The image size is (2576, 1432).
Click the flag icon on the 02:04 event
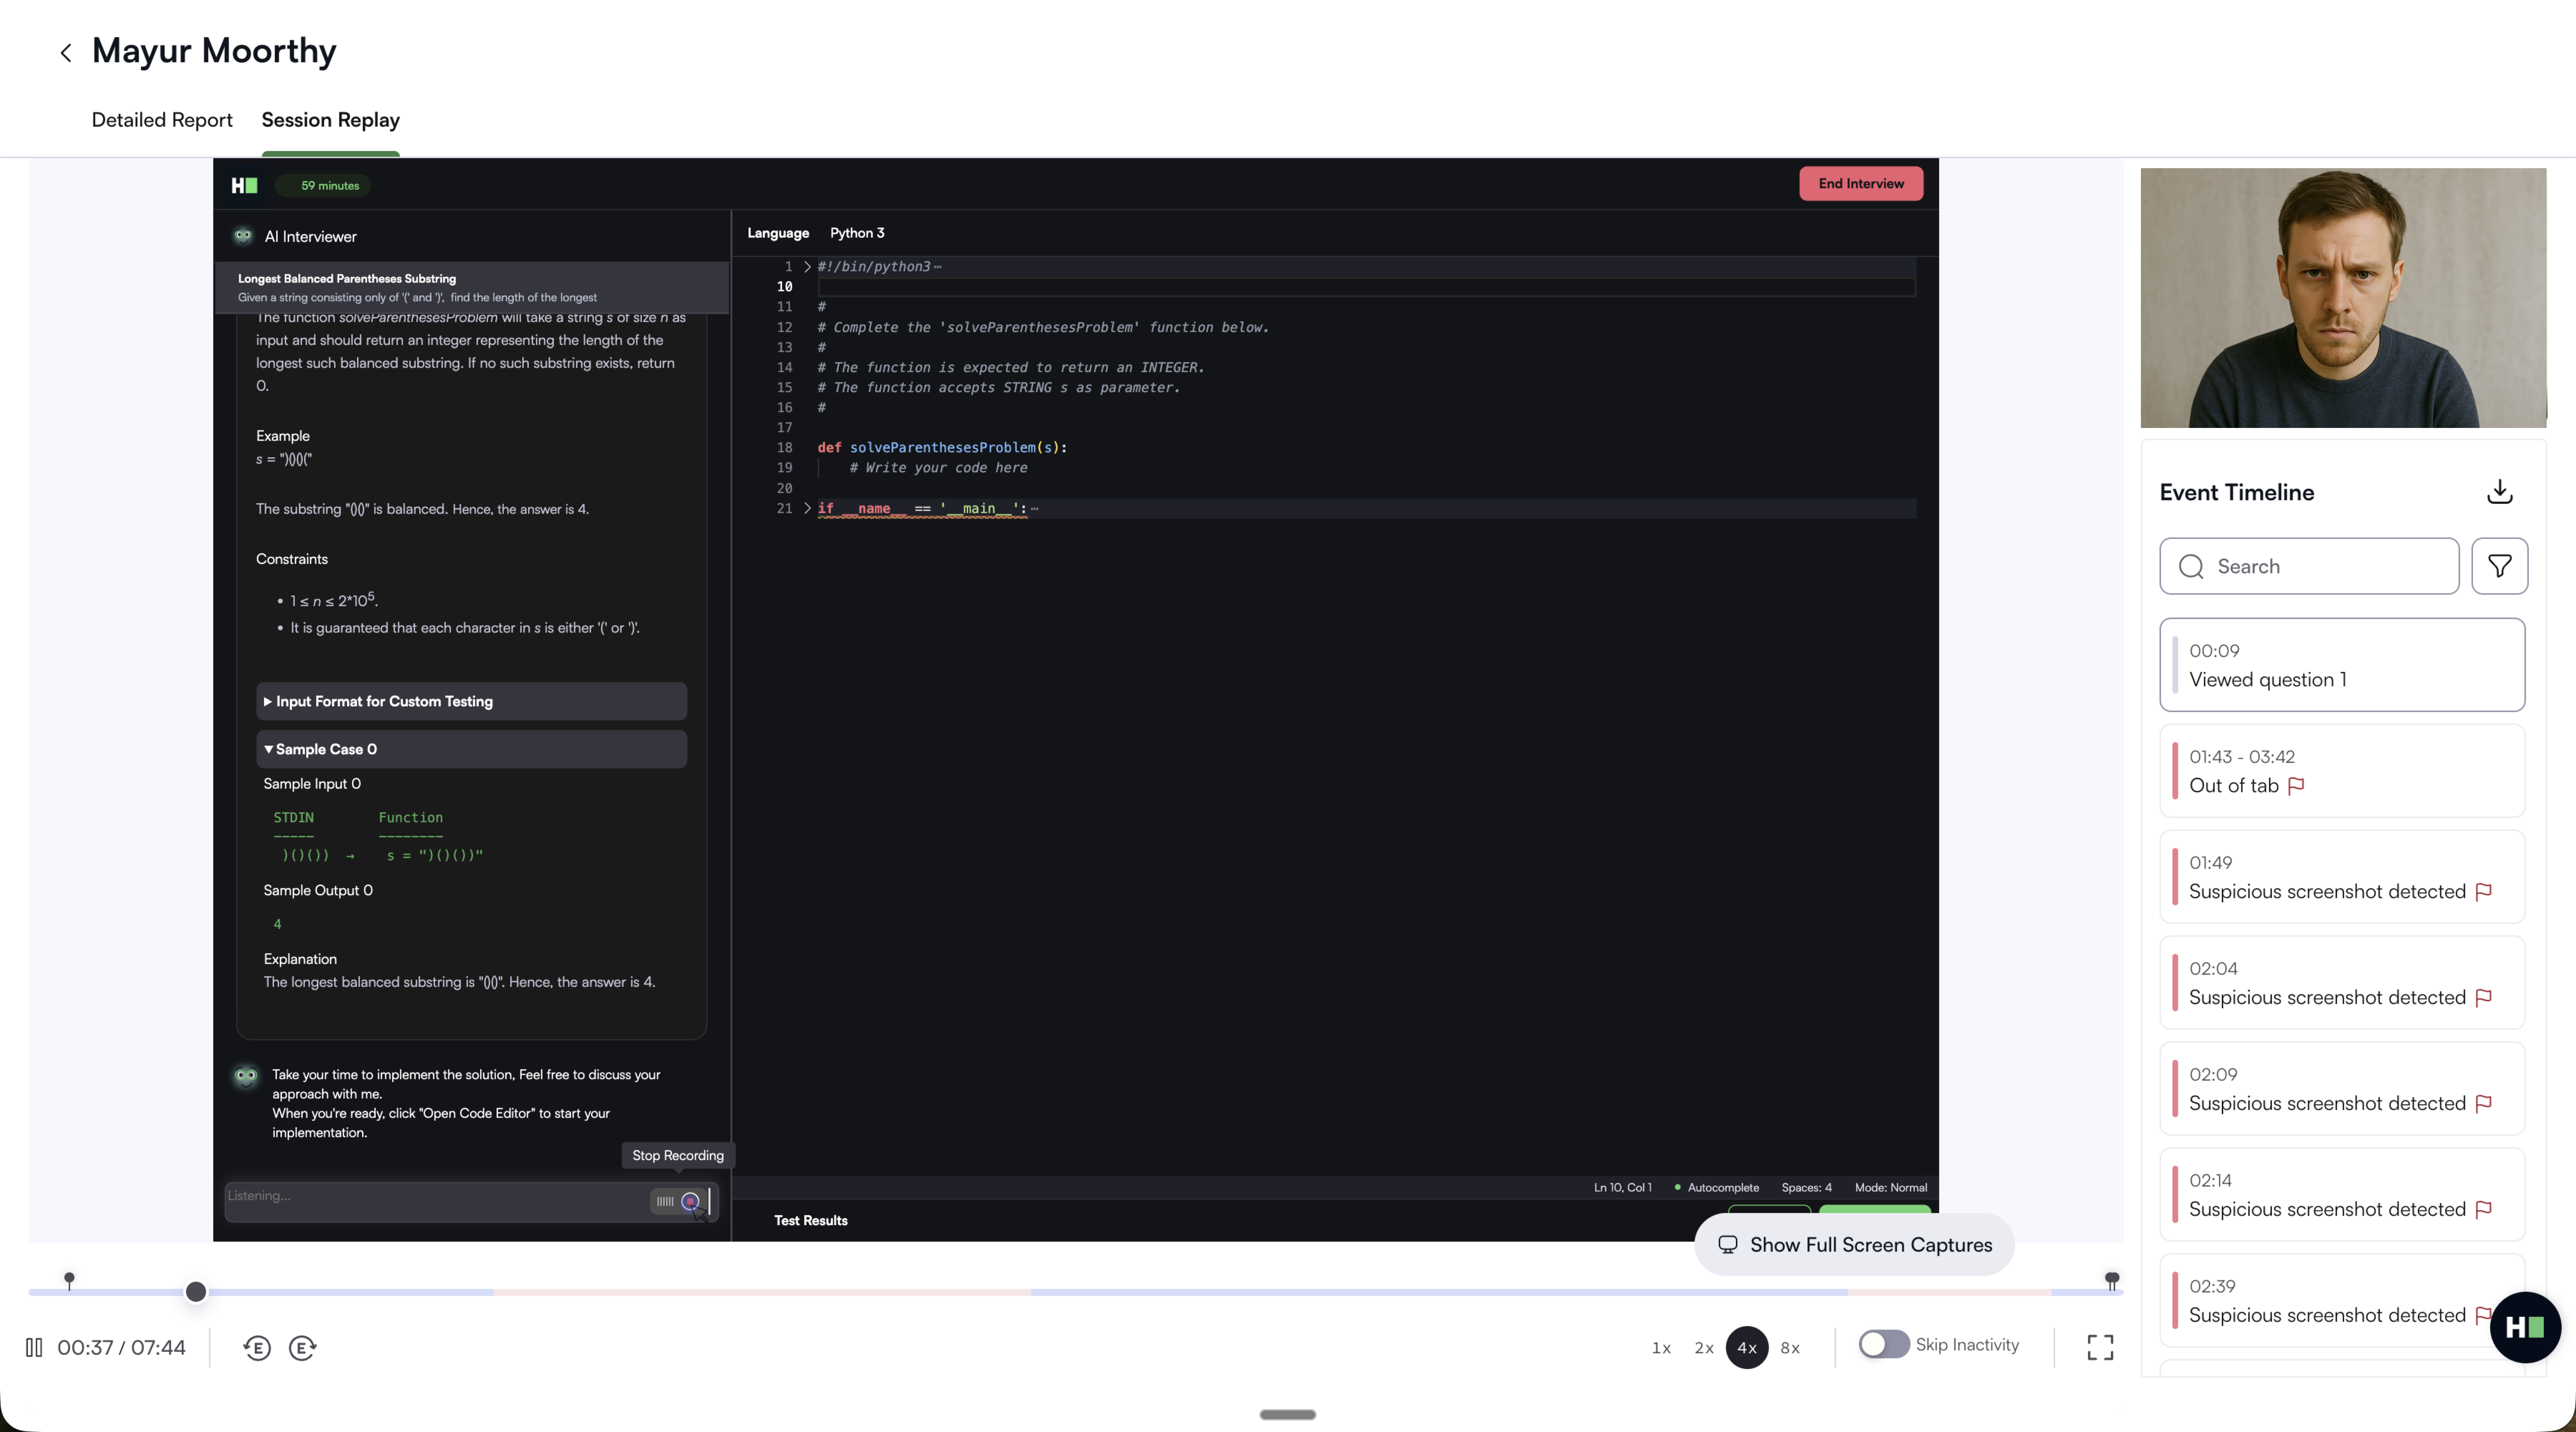2483,998
